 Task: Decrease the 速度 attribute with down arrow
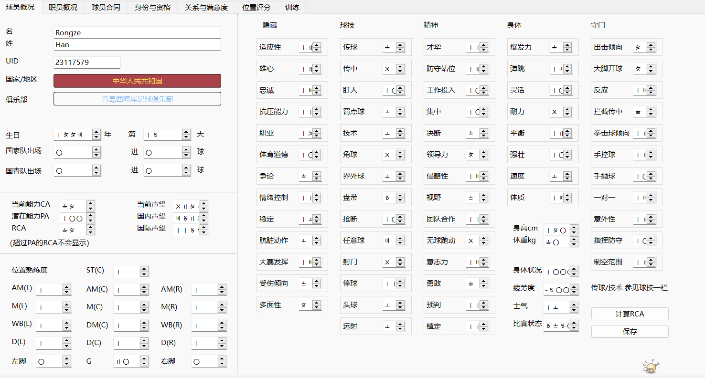click(567, 178)
